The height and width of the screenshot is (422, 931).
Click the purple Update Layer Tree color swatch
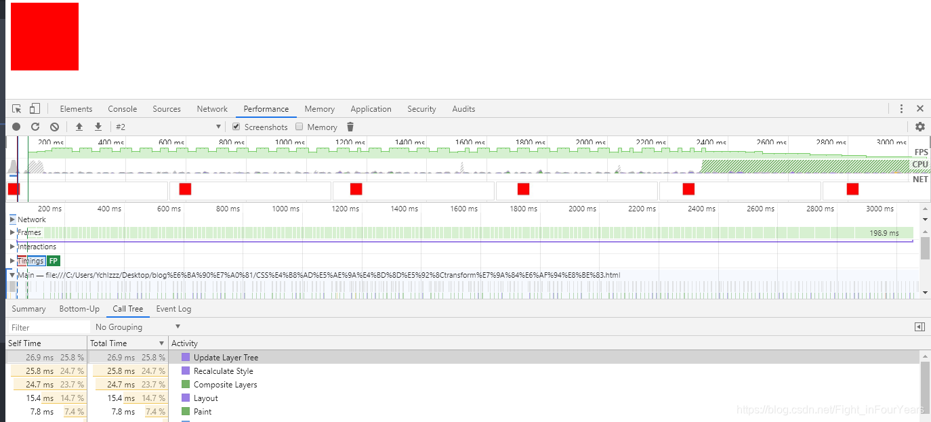186,357
